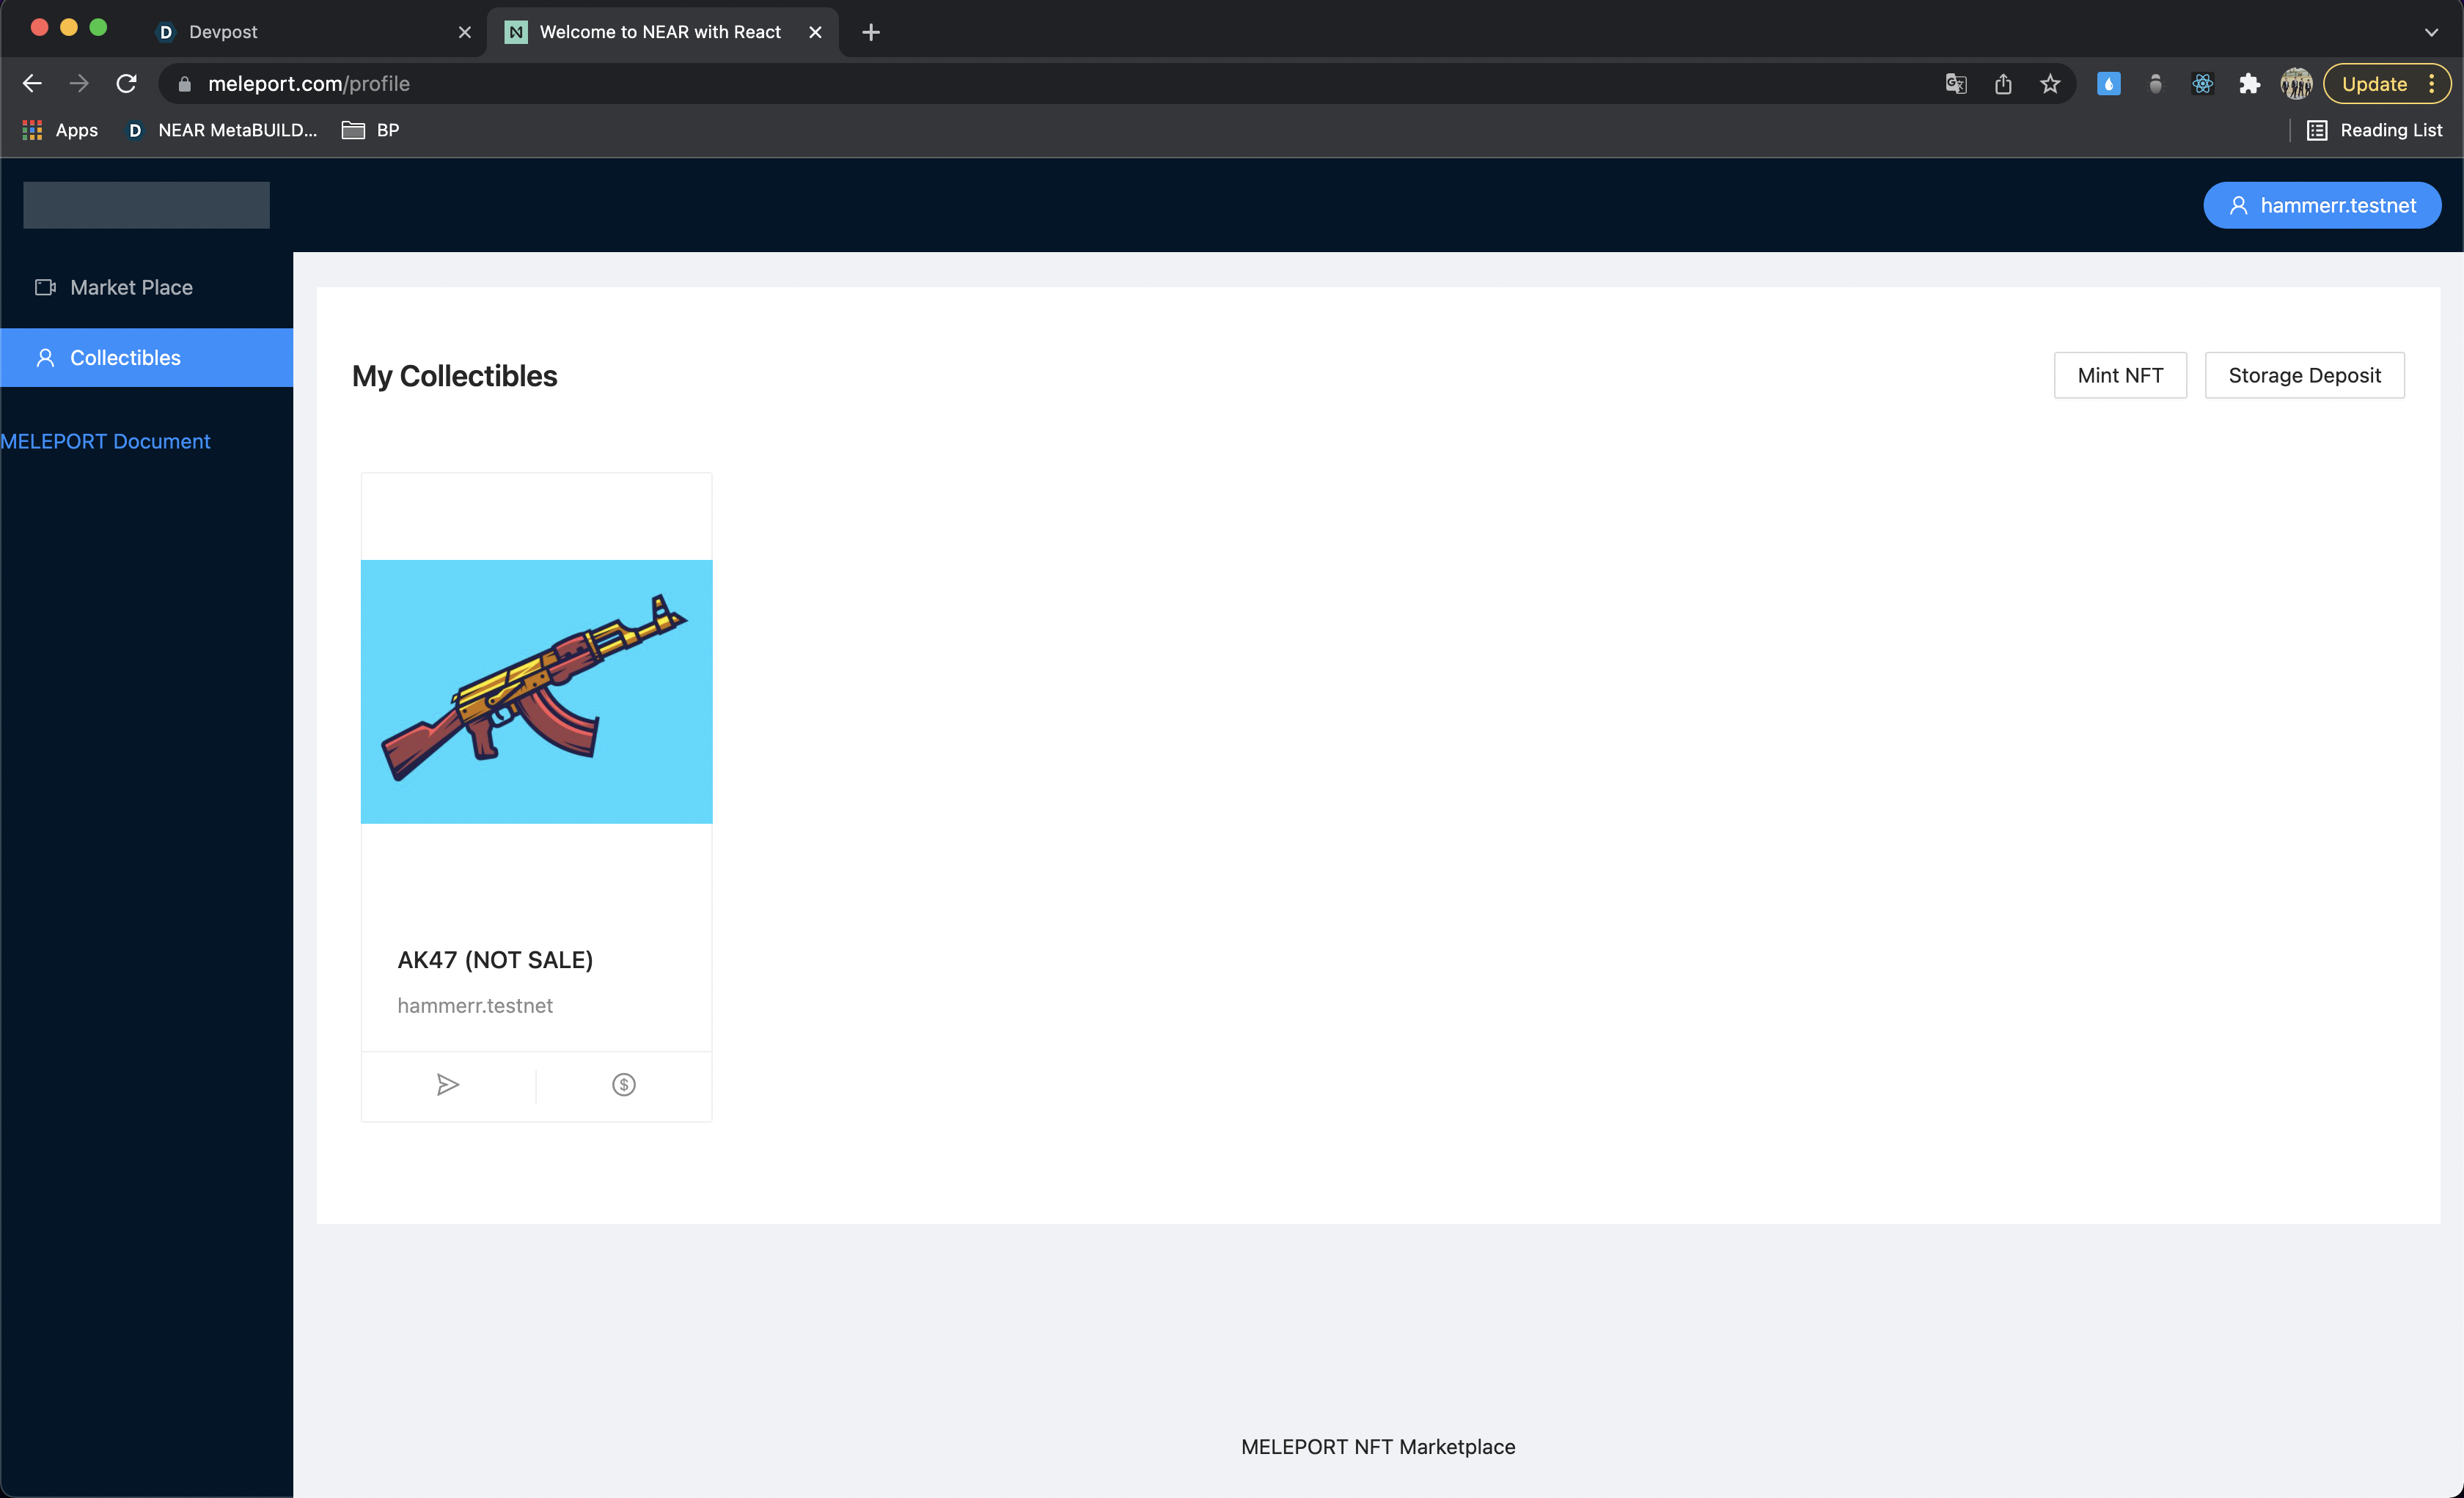Click the dollar sell icon on AK47 card

pos(623,1084)
